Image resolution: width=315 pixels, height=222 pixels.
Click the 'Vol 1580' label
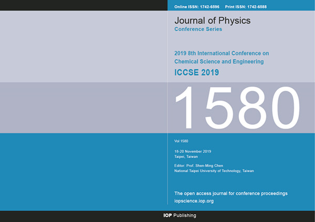point(181,141)
